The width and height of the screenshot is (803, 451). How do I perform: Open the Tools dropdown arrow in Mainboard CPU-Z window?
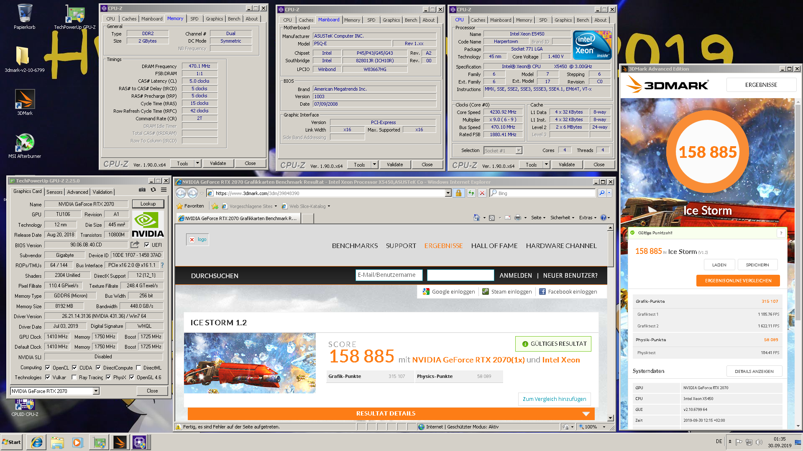coord(375,165)
